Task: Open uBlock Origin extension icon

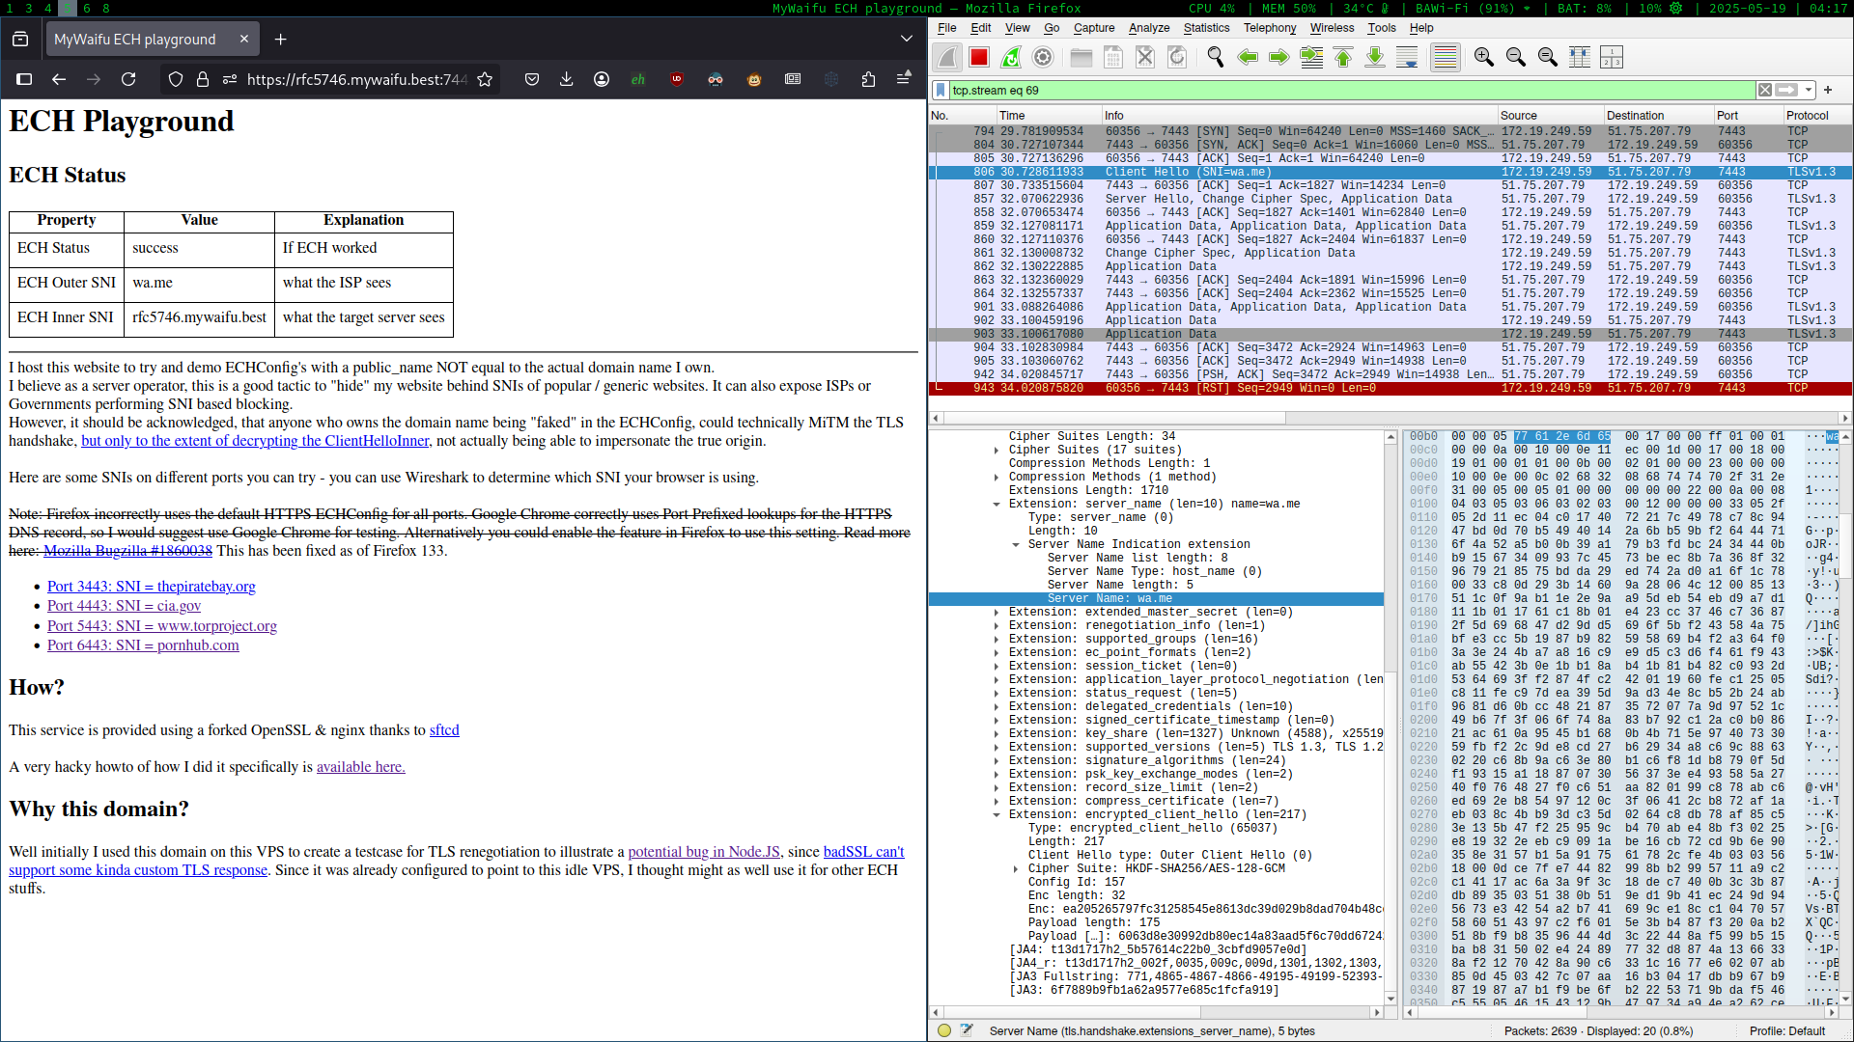Action: click(x=677, y=79)
